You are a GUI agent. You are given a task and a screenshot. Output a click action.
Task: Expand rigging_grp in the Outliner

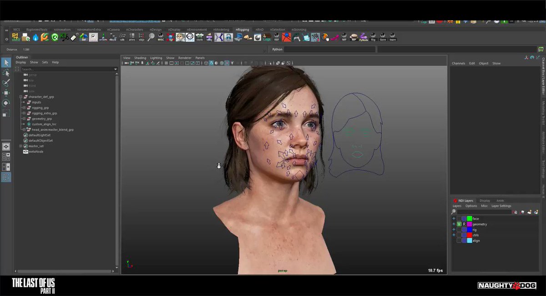click(24, 108)
